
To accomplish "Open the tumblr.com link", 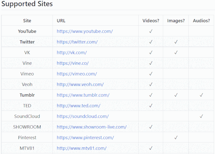I will click(83, 95).
